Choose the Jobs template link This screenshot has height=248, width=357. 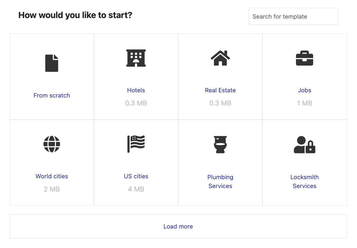(x=305, y=90)
